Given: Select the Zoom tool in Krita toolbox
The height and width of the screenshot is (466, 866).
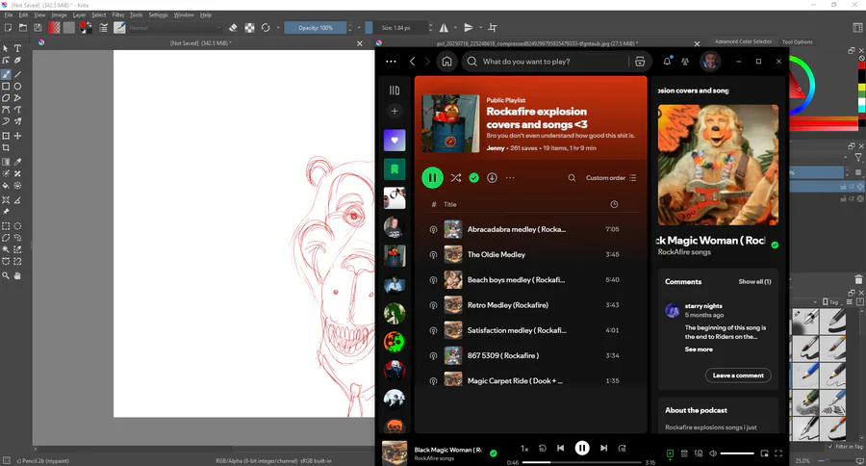Looking at the screenshot, I should click(x=6, y=275).
